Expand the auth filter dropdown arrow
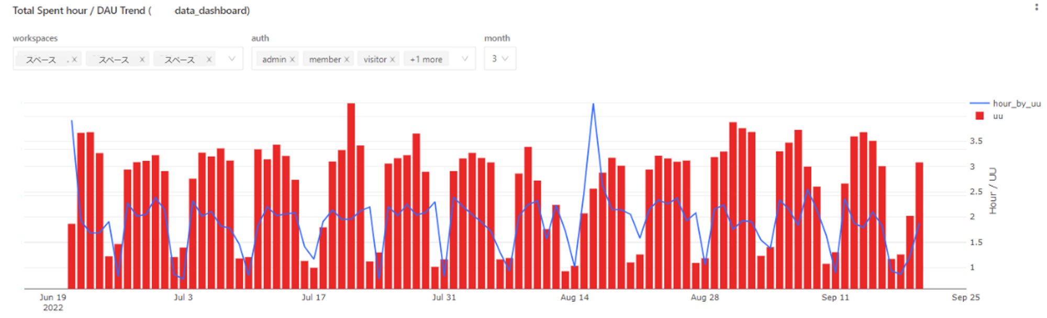This screenshot has width=1047, height=318. tap(464, 59)
